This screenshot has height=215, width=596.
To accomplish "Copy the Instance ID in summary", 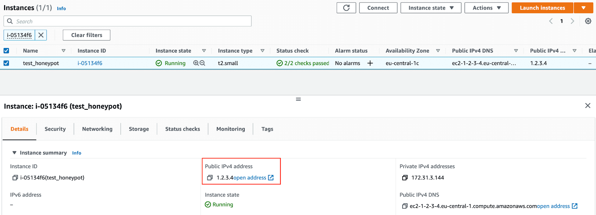I will click(x=15, y=178).
